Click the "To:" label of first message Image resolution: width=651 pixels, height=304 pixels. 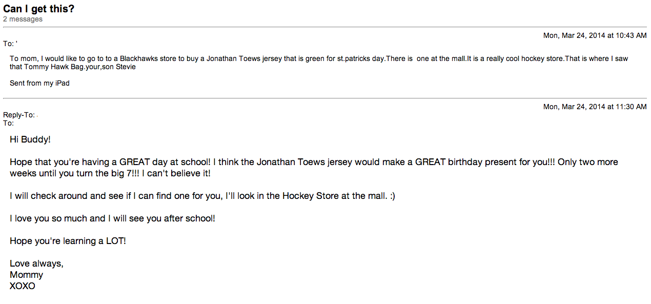click(x=9, y=44)
